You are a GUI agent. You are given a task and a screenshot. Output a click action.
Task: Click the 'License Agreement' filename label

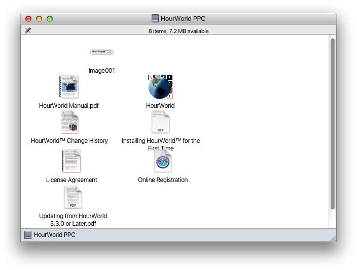coord(72,180)
